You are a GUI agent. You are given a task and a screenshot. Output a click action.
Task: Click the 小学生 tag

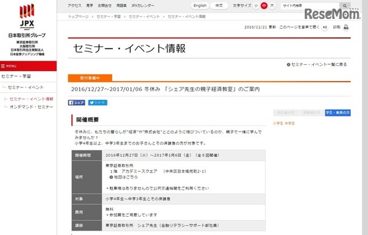click(x=278, y=124)
